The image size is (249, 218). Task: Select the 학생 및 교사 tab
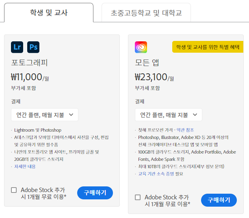pyautogui.click(x=49, y=13)
